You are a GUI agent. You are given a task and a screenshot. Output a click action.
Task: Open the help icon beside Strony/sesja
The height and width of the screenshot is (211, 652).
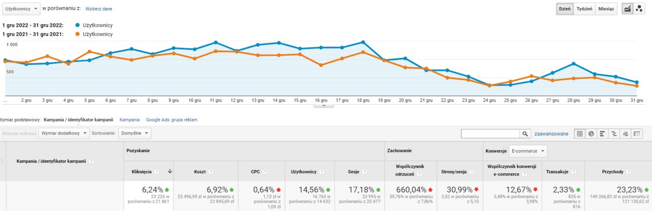pos(472,172)
